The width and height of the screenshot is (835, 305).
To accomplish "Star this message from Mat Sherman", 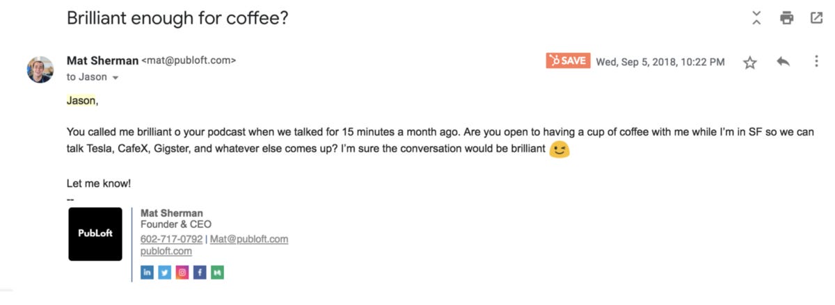I will click(749, 63).
